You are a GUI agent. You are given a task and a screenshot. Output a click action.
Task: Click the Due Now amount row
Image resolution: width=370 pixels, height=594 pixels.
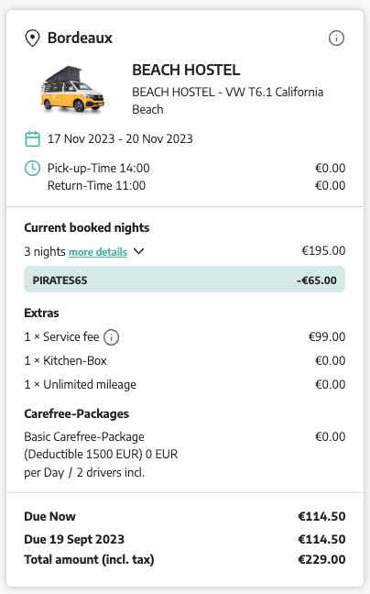185,516
